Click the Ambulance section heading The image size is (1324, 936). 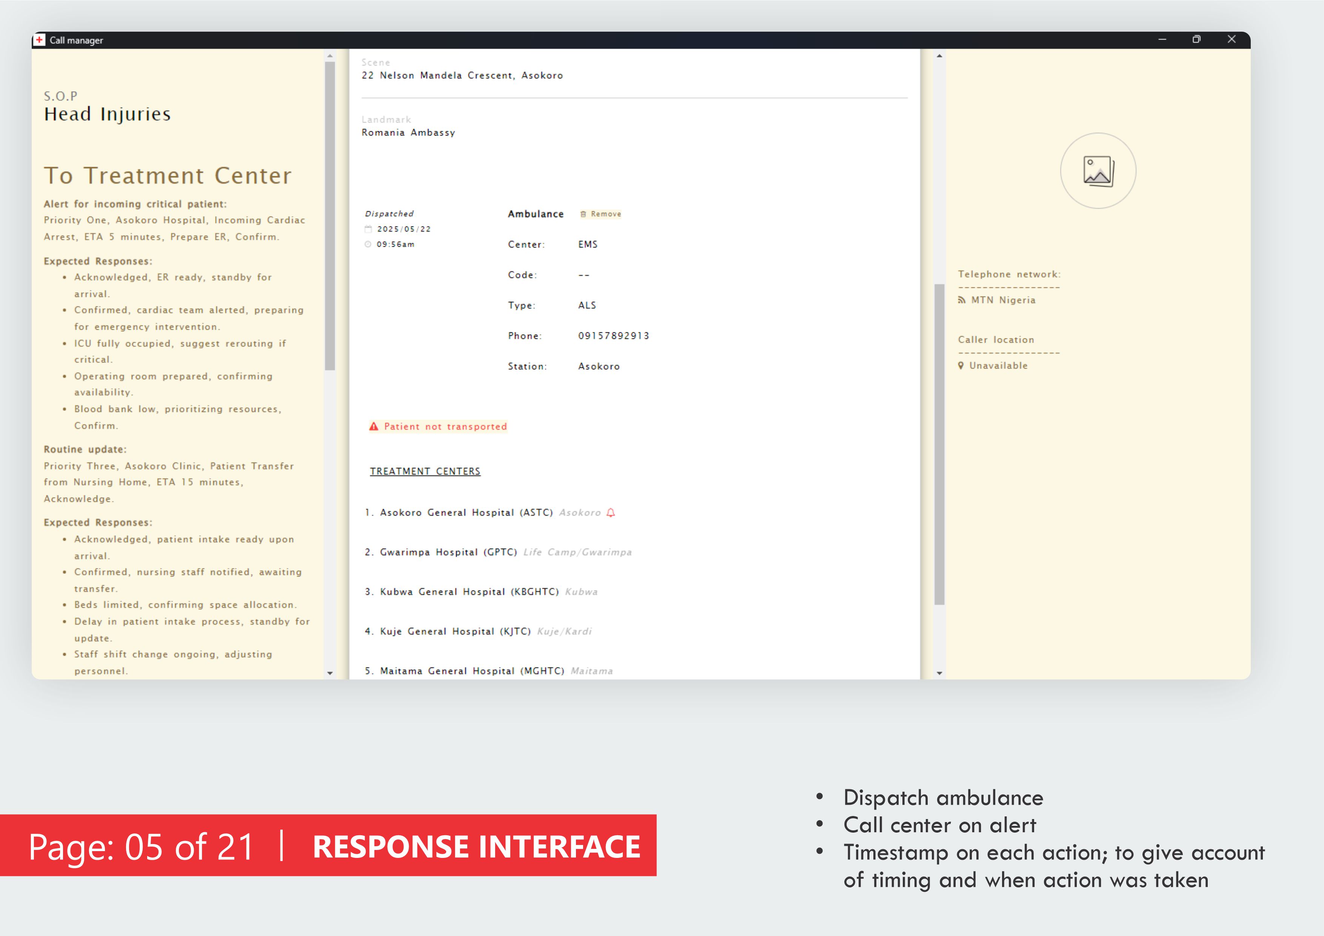pyautogui.click(x=536, y=214)
